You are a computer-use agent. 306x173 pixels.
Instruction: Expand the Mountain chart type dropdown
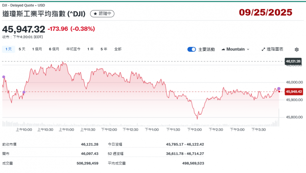click(x=235, y=49)
